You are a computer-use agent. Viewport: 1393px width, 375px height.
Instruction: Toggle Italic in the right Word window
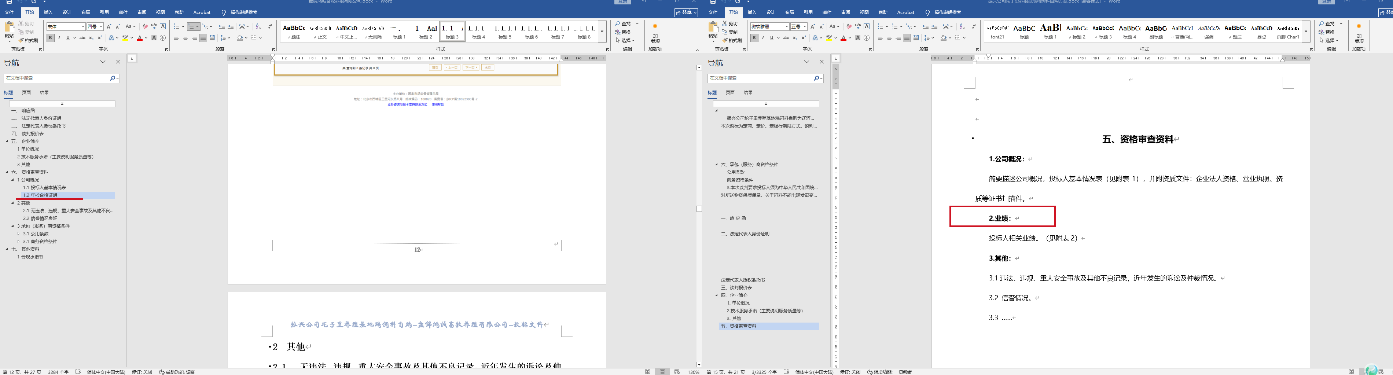tap(763, 38)
